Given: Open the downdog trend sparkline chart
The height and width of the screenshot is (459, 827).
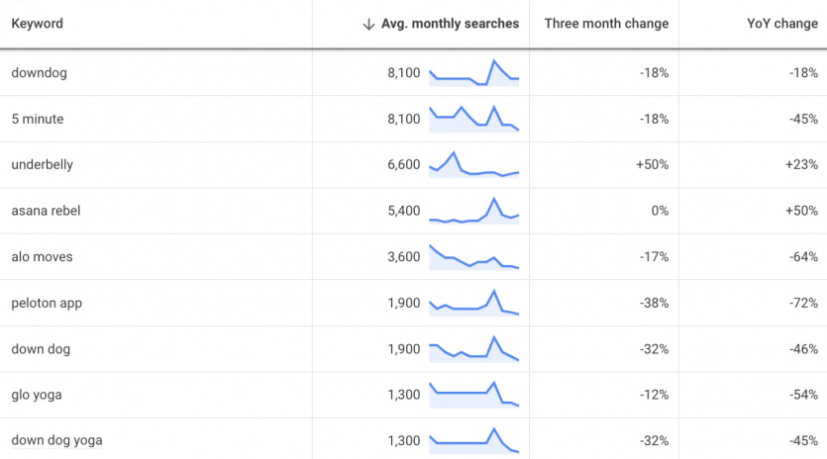Looking at the screenshot, I should tap(474, 73).
